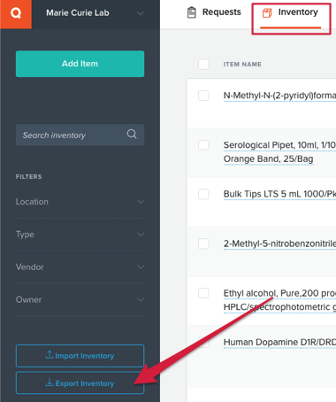This screenshot has height=402, width=336.
Task: Click the Search inventory field
Action: click(80, 135)
